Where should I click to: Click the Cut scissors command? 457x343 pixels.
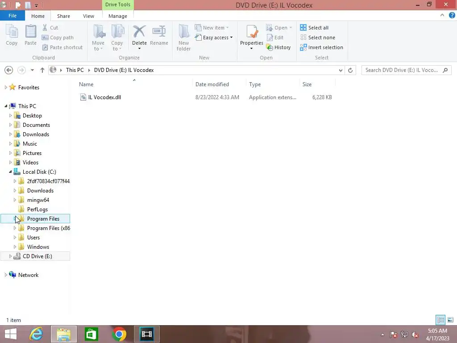point(50,28)
